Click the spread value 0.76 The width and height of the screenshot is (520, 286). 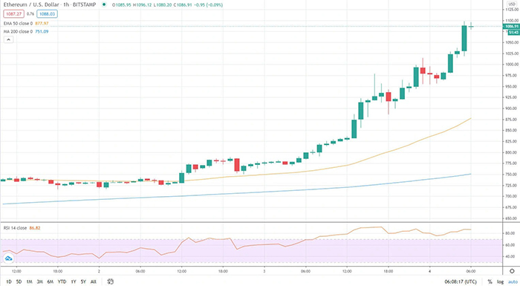(30, 14)
